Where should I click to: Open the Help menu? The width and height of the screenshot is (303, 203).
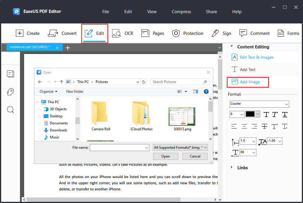pos(237,12)
